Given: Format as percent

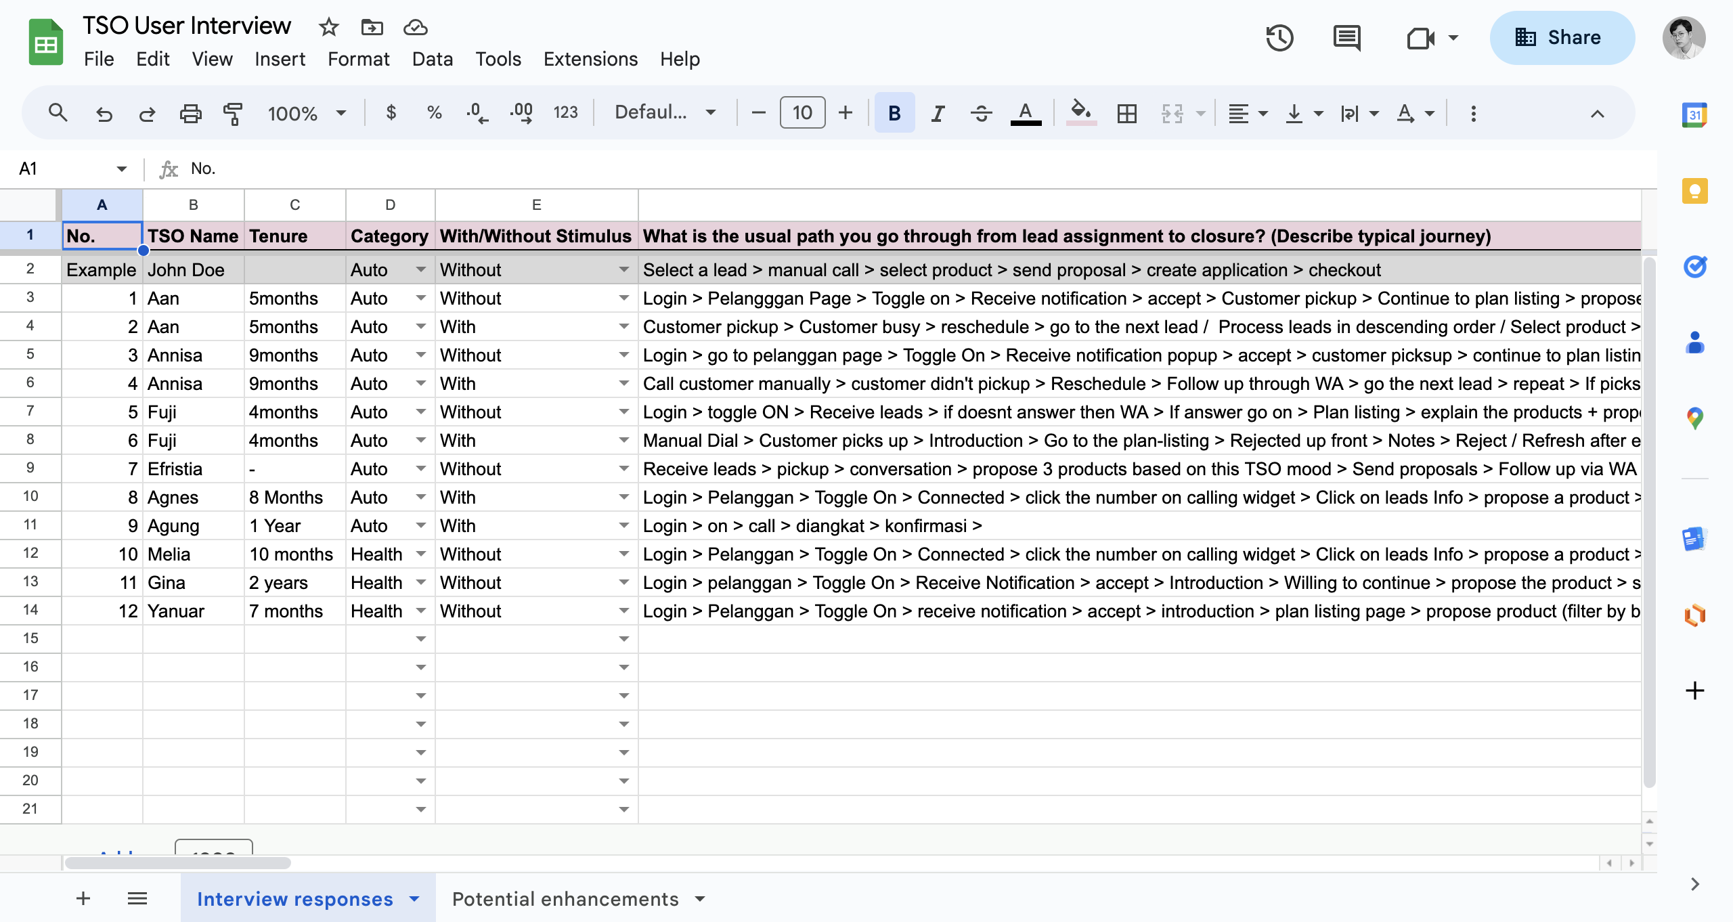Looking at the screenshot, I should (434, 112).
